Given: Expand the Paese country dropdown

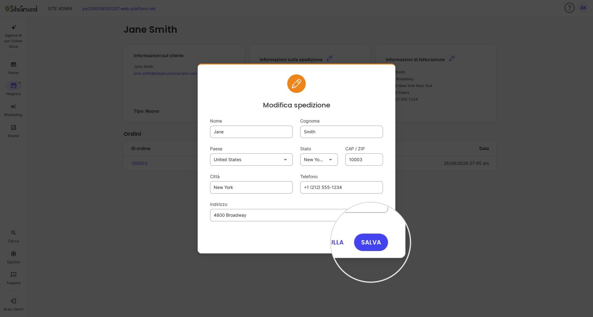Looking at the screenshot, I should [x=251, y=160].
